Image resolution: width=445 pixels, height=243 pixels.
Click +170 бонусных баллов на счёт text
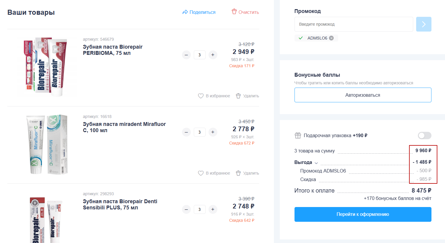point(397,198)
